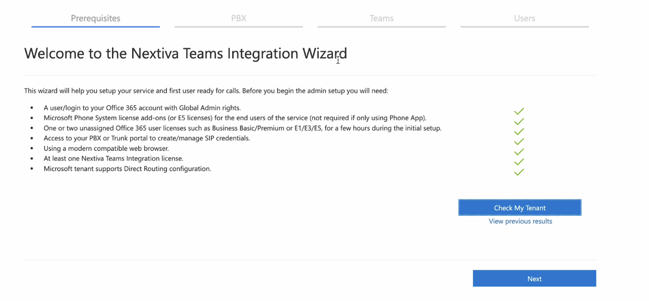The image size is (649, 301).
Task: Click the checkmark for Direct Routing support
Action: pos(519,172)
